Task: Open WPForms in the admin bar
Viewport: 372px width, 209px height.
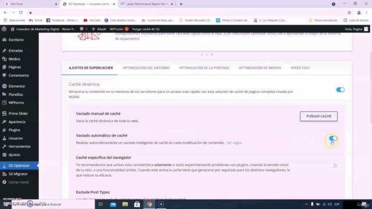Action: coord(119,29)
